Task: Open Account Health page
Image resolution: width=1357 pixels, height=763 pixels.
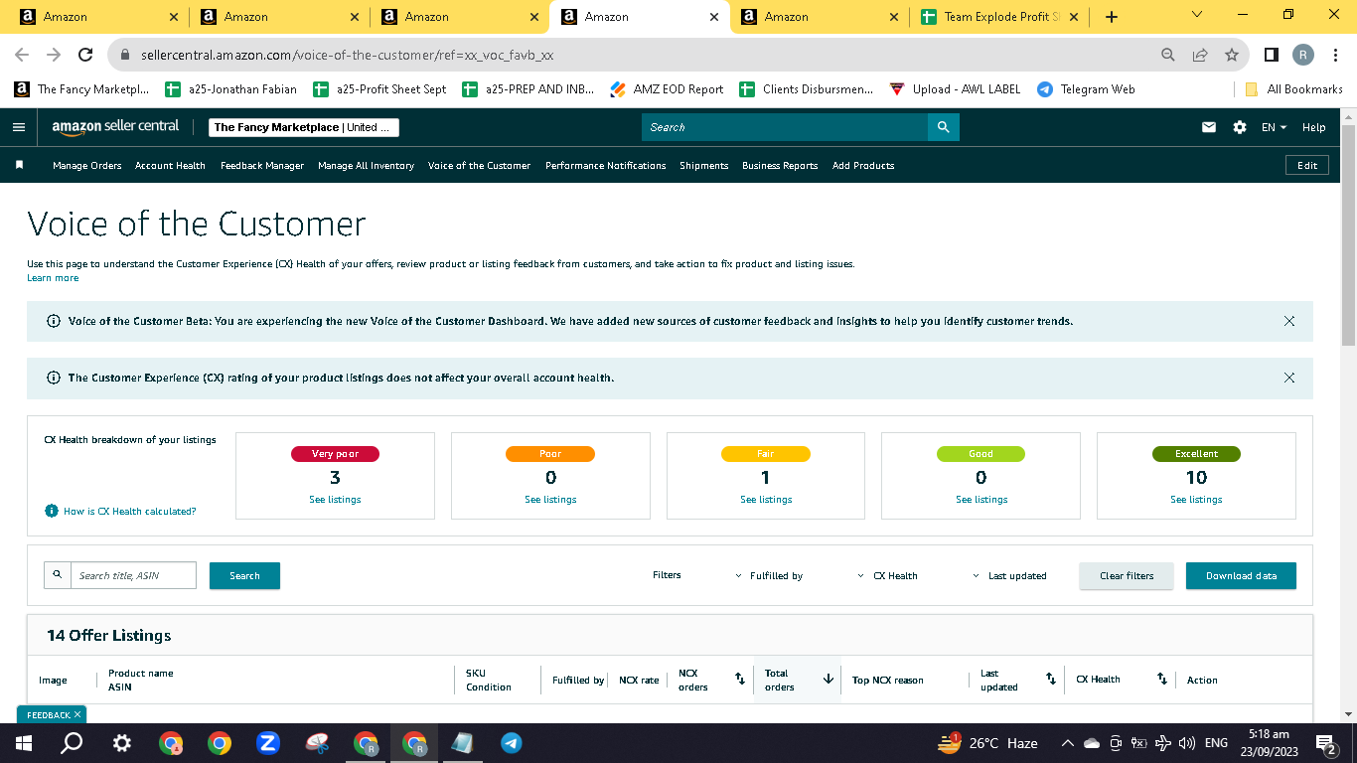Action: (x=170, y=166)
